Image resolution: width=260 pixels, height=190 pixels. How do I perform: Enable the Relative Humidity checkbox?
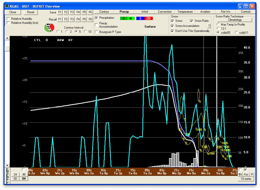point(8,19)
